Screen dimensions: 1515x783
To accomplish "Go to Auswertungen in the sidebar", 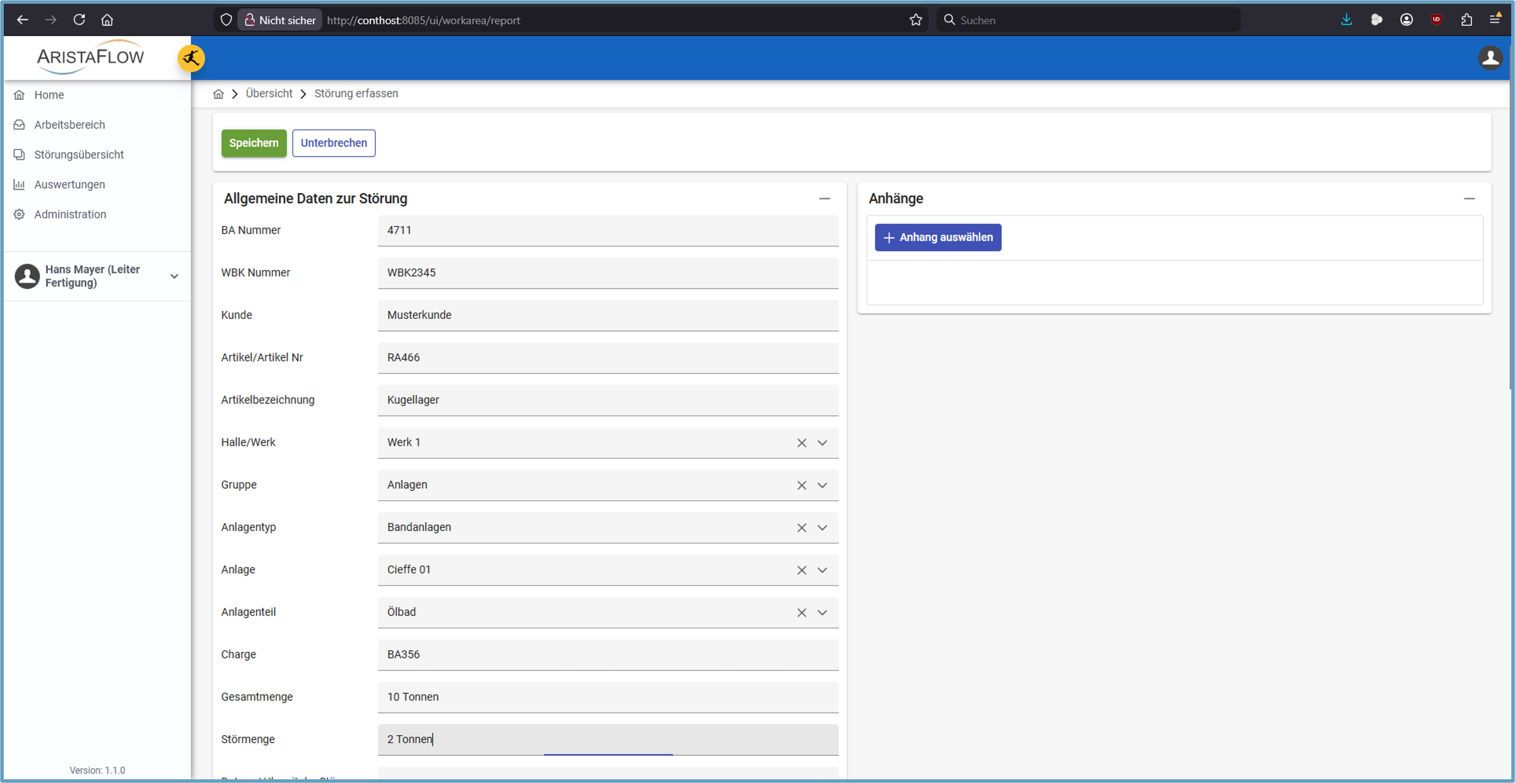I will [70, 185].
